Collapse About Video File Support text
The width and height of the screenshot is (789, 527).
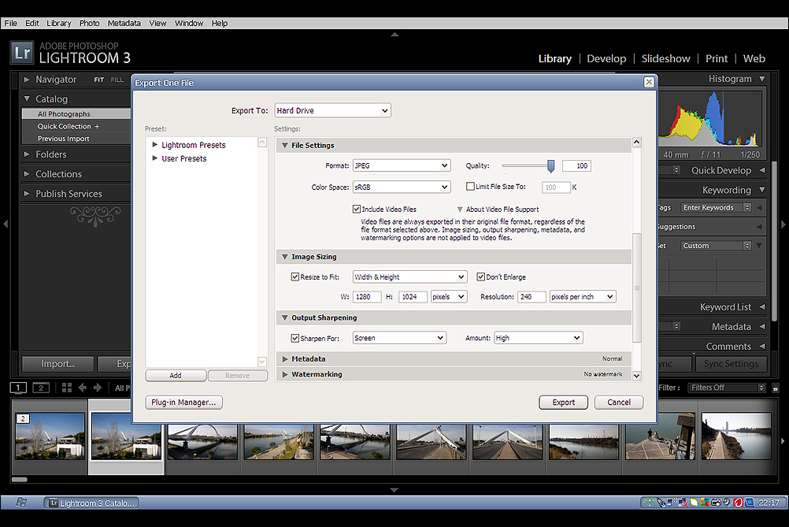460,210
